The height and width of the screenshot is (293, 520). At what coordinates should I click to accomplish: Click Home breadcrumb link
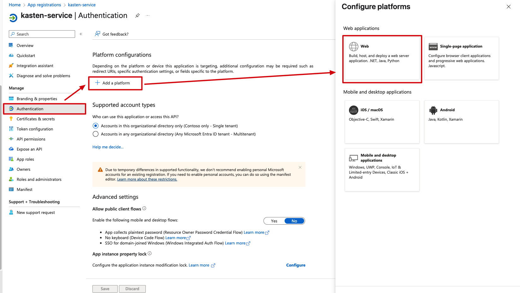pos(15,5)
